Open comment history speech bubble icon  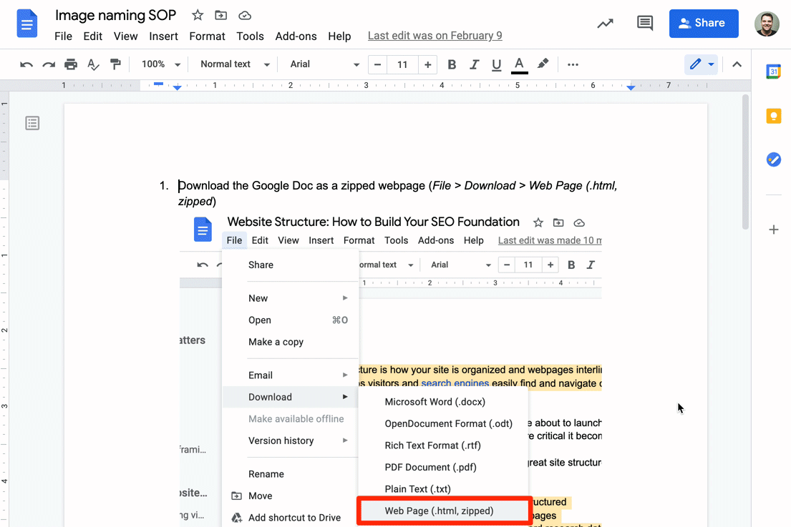[644, 23]
